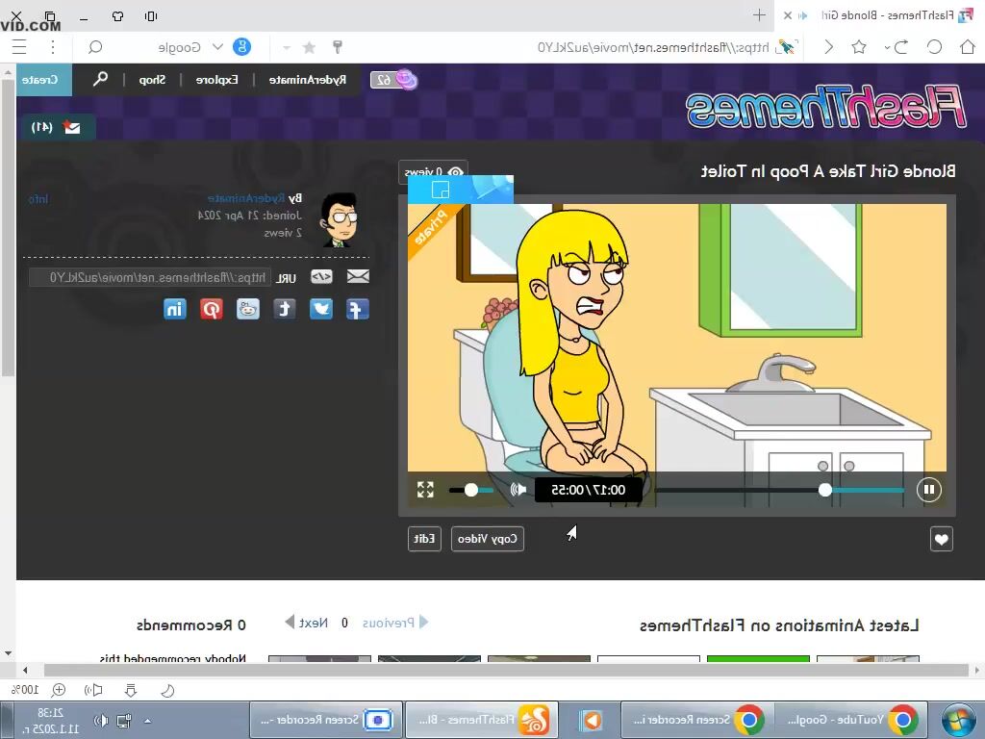Viewport: 985px width, 739px height.
Task: Toggle night mode moon icon in status bar
Action: (x=167, y=691)
